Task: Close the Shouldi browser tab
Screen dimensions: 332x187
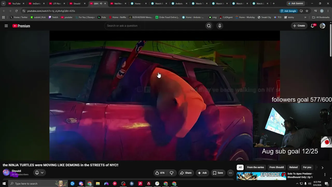Action: coord(85,4)
